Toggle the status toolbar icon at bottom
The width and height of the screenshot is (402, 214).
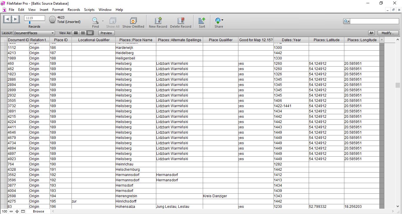[23, 211]
